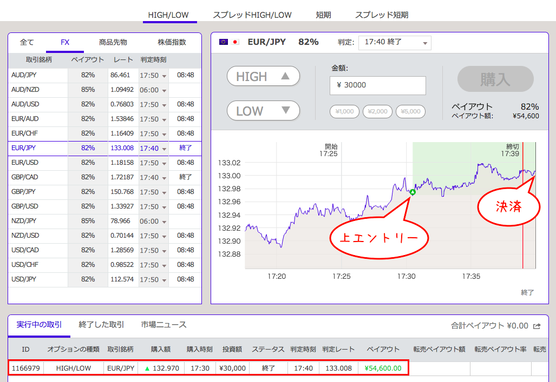The image size is (556, 382).
Task: Expand AUD/NZD 06:00 expiry time dropdown
Action: coord(153,90)
